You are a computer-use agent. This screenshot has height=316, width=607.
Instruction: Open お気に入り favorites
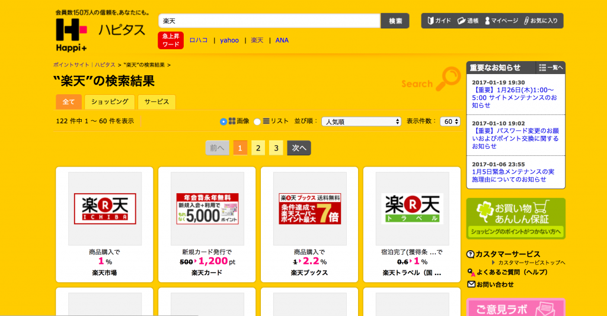541,21
